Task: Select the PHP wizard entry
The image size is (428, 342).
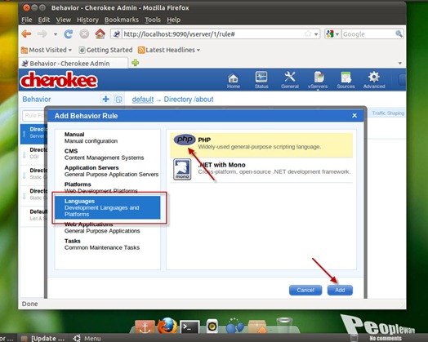Action: click(x=261, y=144)
